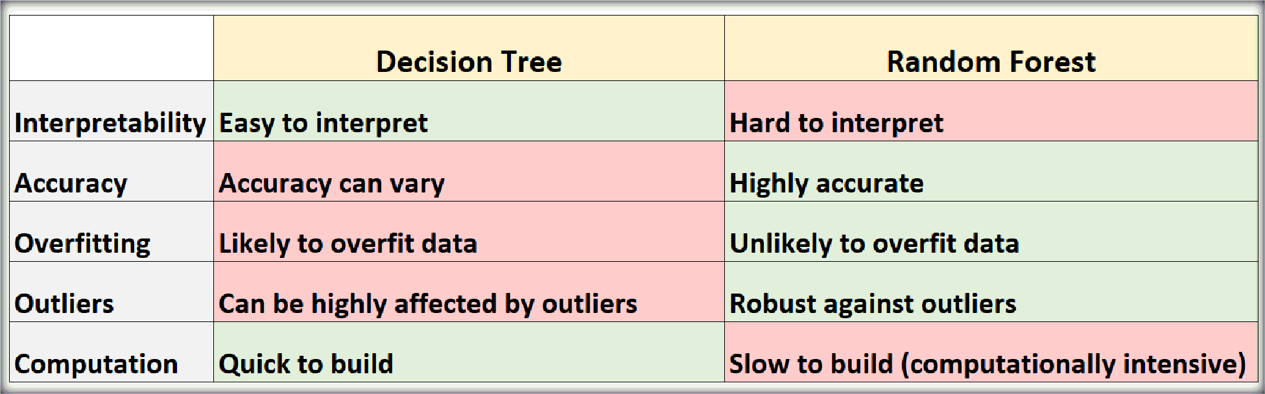Click the 'Robust against outliers' cell
Viewport: 1265px width, 394px height.
991,292
